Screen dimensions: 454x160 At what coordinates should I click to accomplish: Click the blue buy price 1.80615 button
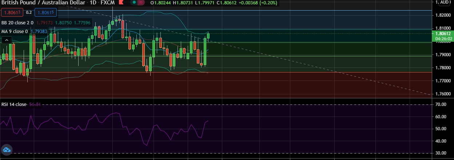[45, 12]
